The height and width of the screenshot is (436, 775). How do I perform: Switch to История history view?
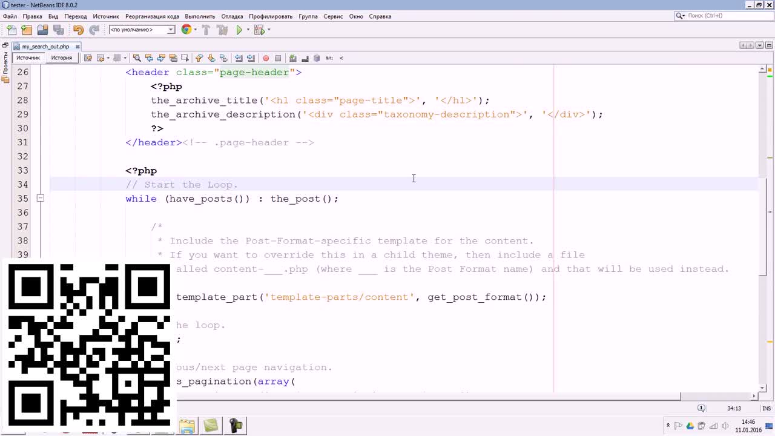[x=61, y=58]
